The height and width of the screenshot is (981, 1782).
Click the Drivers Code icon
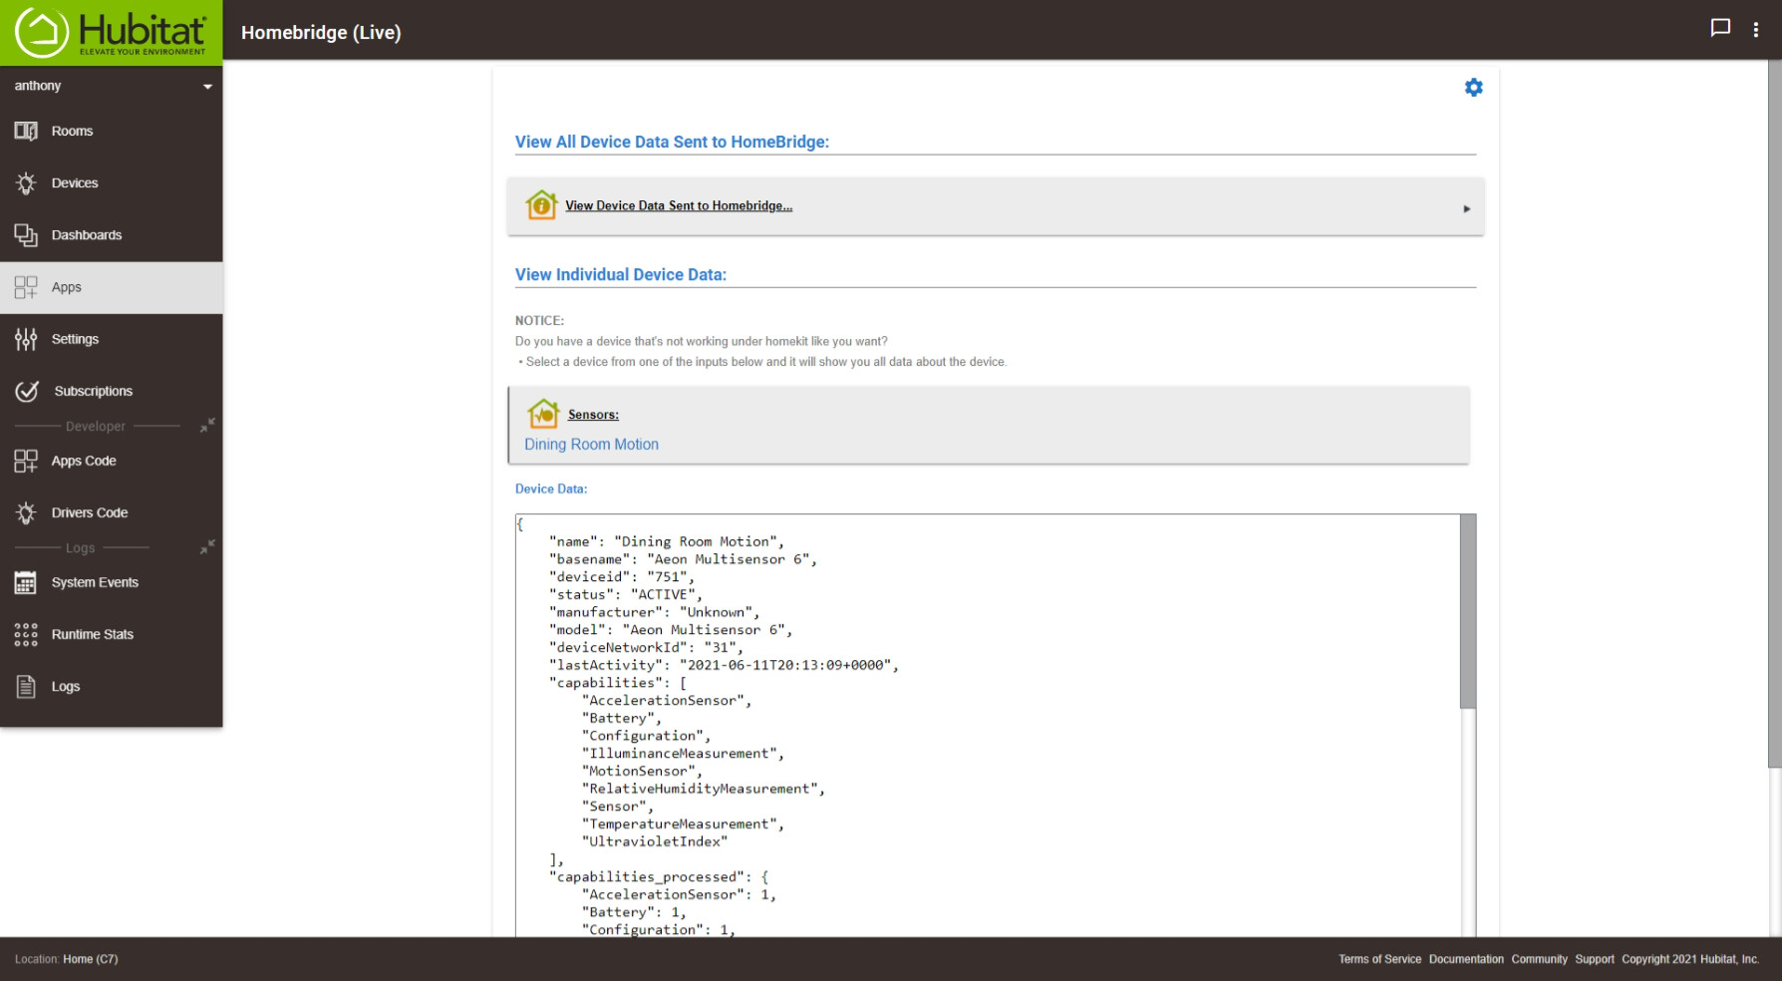pos(26,512)
